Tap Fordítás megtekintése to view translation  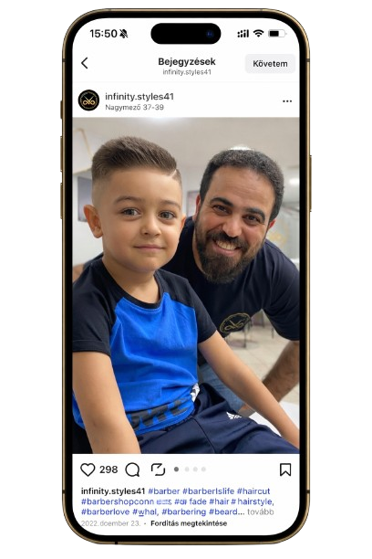pyautogui.click(x=189, y=523)
